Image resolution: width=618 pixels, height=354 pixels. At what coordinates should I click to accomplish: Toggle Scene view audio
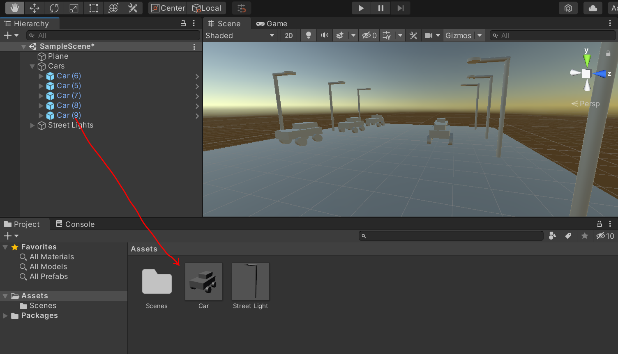pyautogui.click(x=324, y=35)
